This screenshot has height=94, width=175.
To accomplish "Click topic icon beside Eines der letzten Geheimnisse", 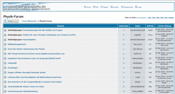I will click(5, 49).
